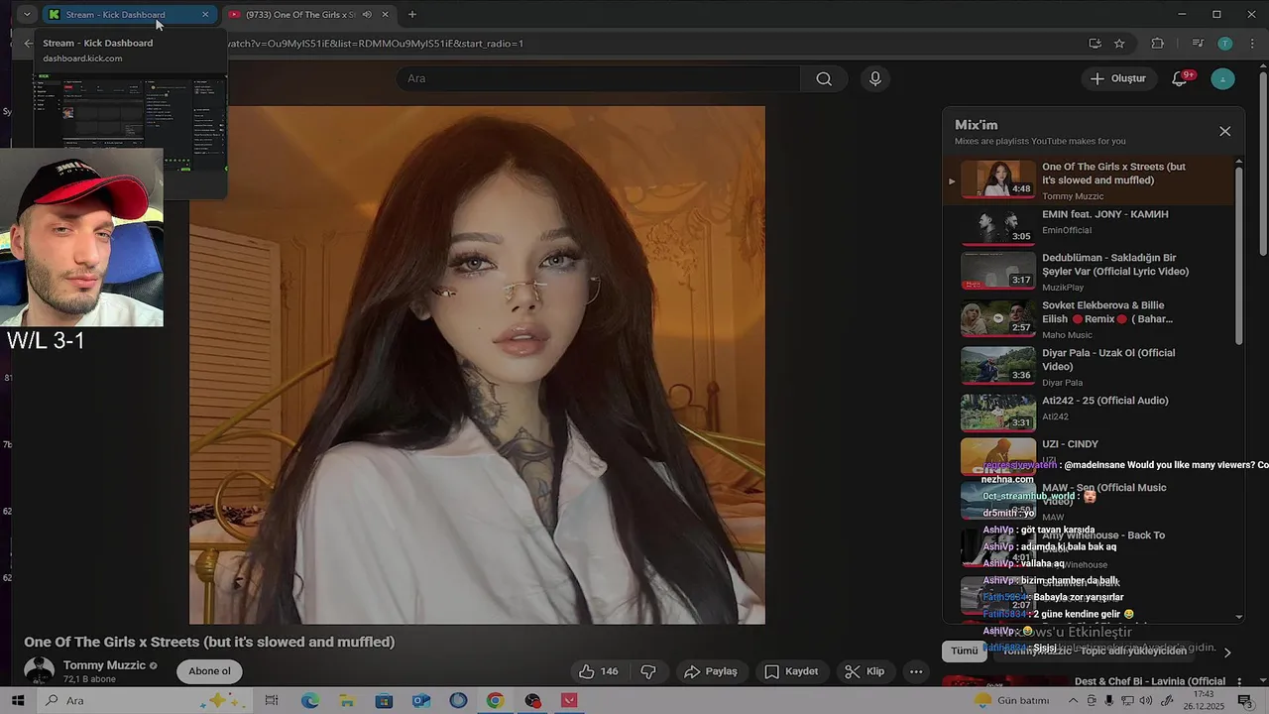Select current One Of The Girls playlist item

click(x=1091, y=180)
